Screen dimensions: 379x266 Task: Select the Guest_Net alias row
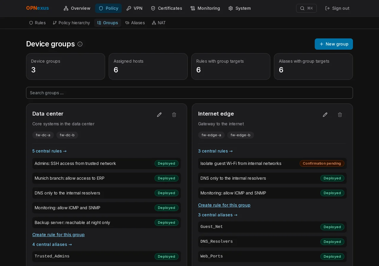tap(272, 227)
